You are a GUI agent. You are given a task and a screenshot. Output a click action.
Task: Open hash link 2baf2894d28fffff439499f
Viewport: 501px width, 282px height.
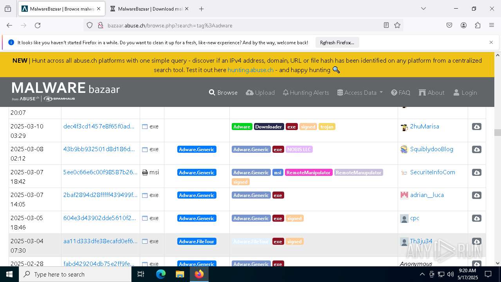click(100, 195)
